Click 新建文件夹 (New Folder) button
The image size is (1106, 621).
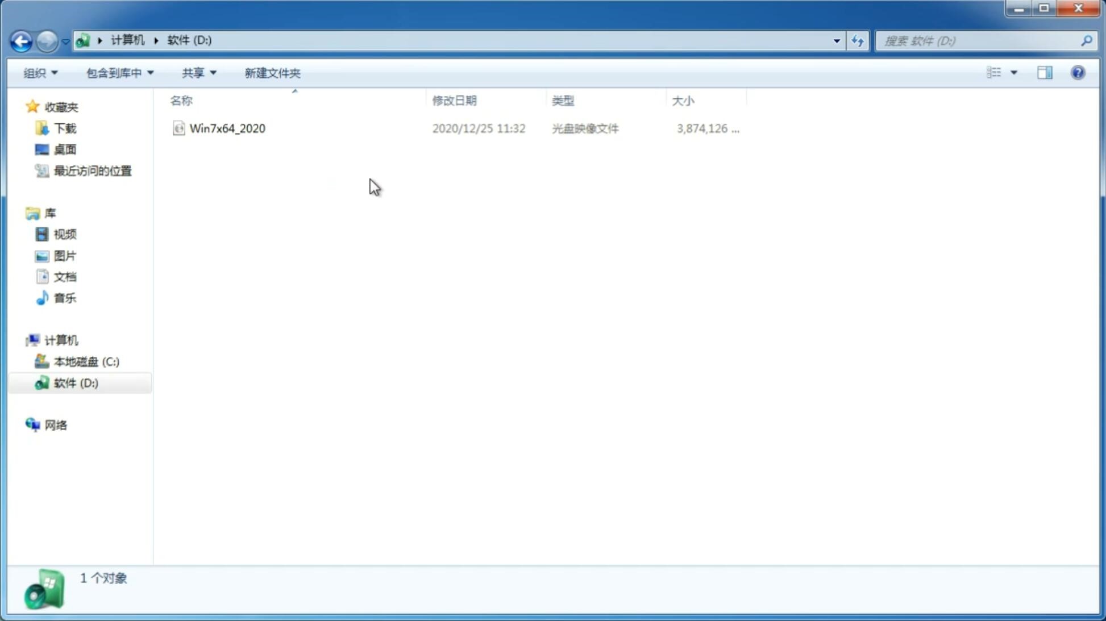(x=272, y=72)
